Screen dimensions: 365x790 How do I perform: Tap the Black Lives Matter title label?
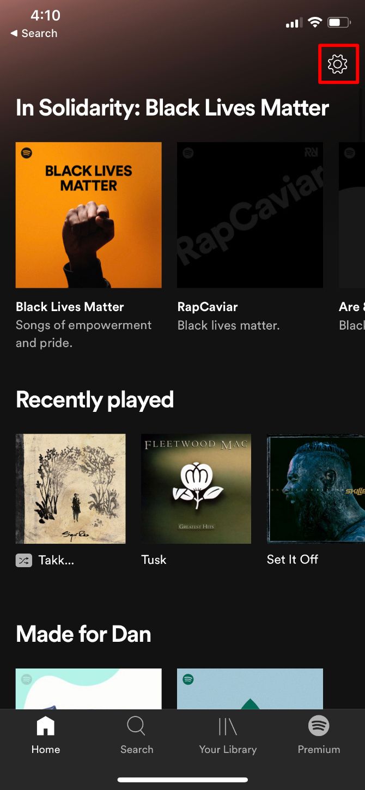(x=70, y=307)
